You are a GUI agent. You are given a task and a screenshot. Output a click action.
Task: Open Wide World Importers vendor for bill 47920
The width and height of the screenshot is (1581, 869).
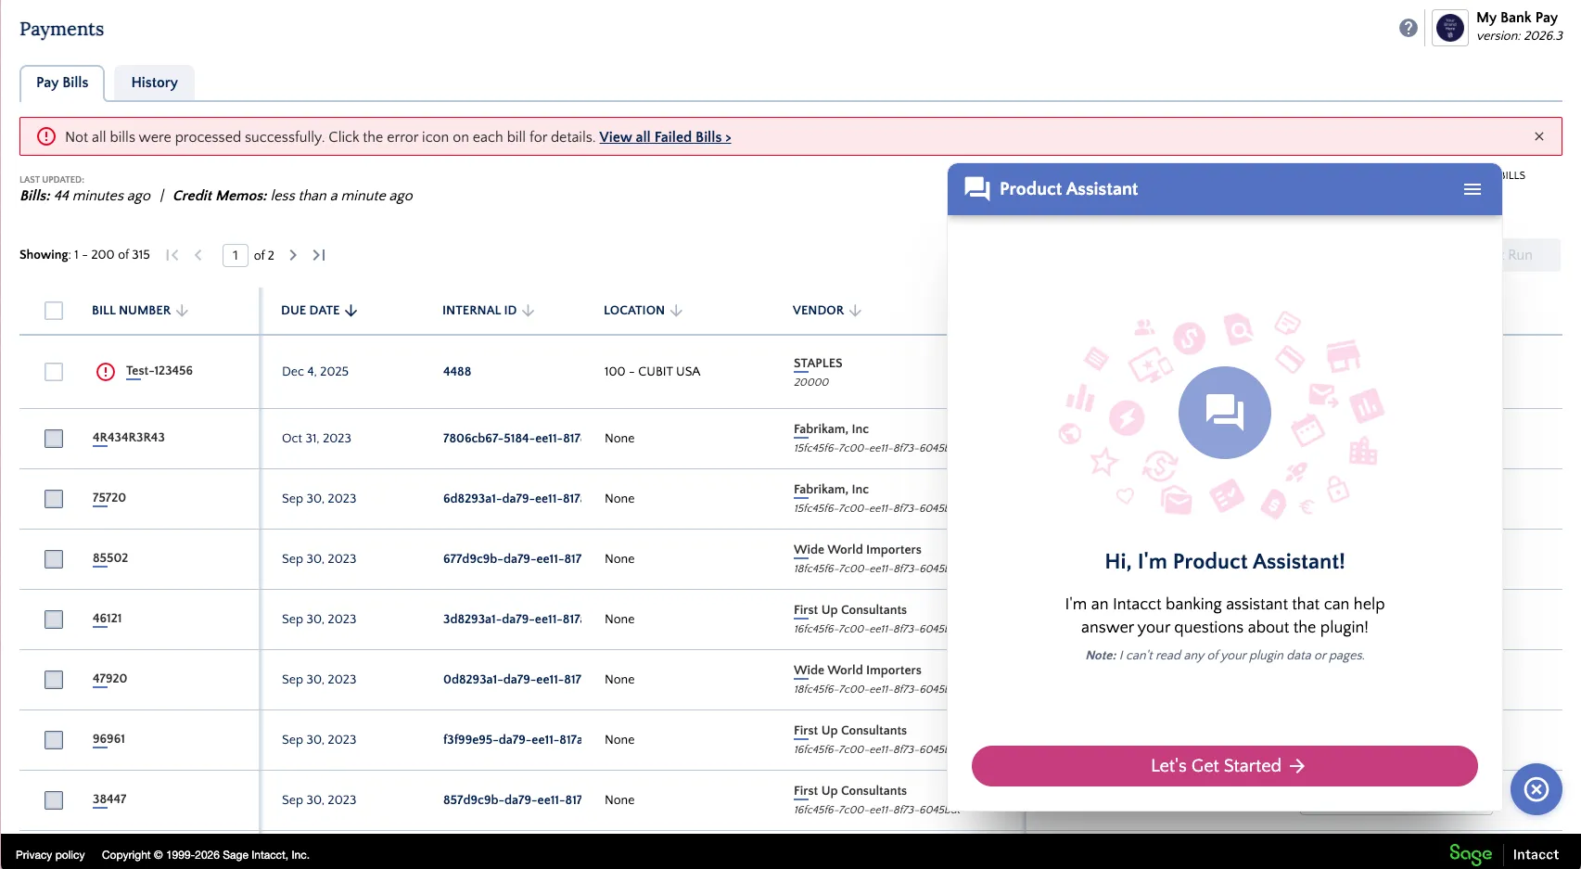pos(858,671)
